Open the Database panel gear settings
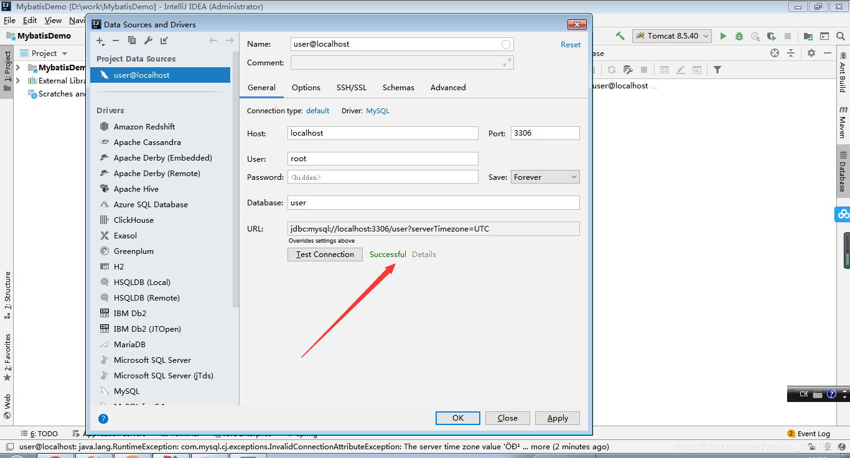The image size is (850, 458). [x=811, y=53]
